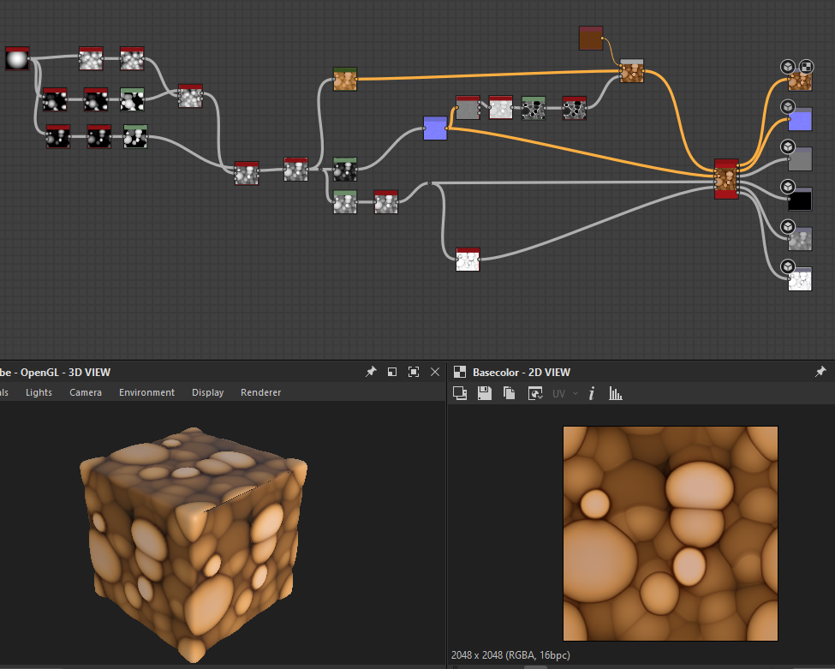The height and width of the screenshot is (669, 835).
Task: Select the purple normal map node in graph
Action: click(x=435, y=129)
